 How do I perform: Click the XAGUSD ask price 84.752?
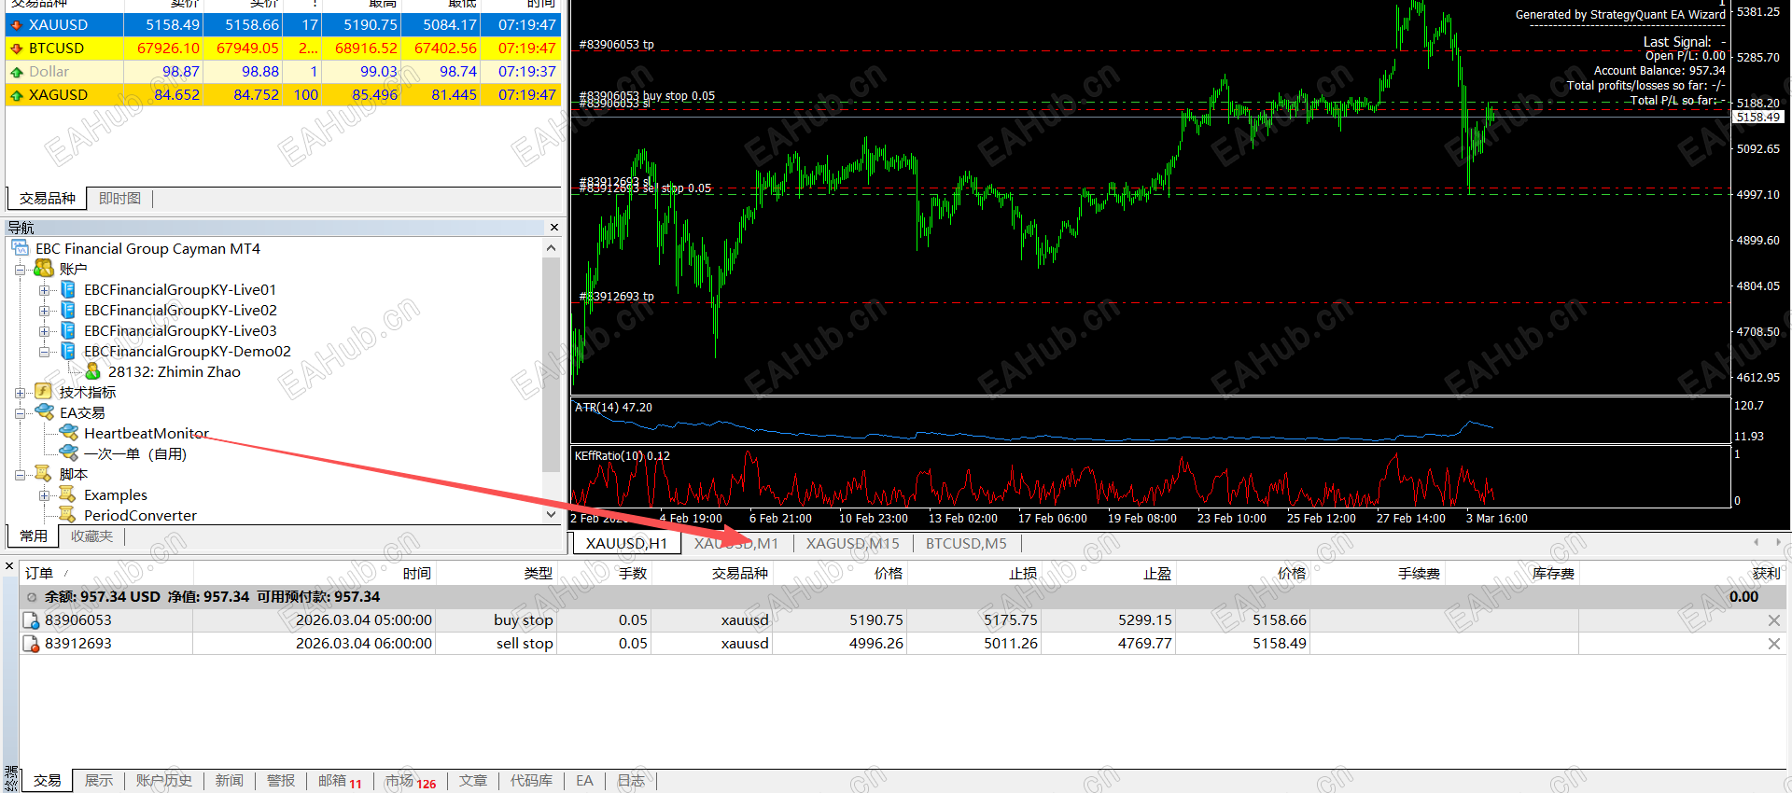coord(256,95)
